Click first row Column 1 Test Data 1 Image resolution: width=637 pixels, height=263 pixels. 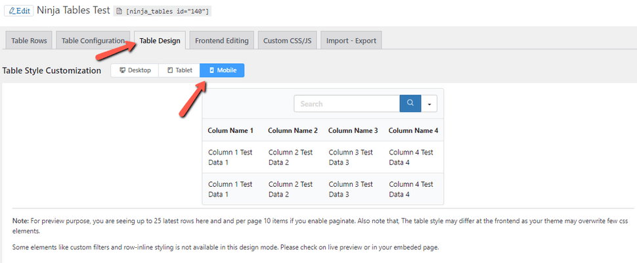[231, 157]
